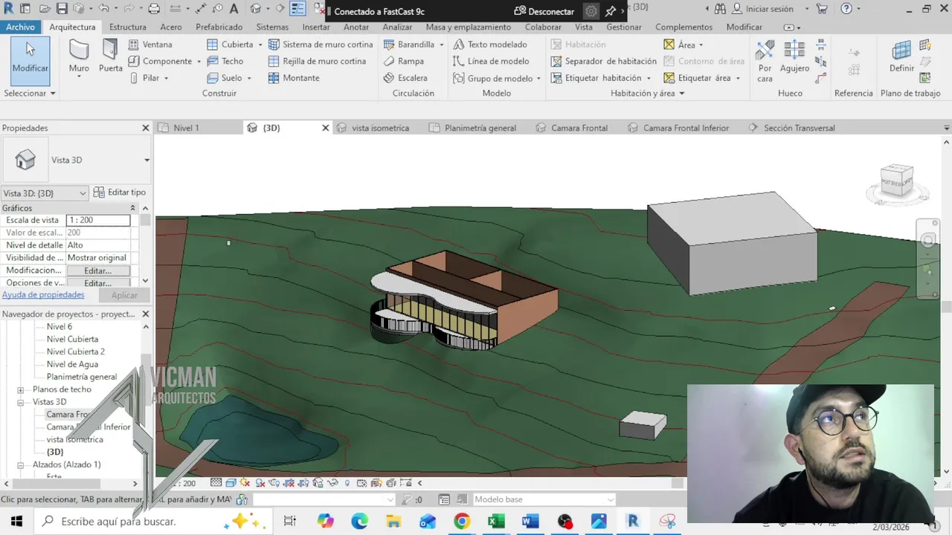Choose the Ventana window tool
The image size is (952, 535).
point(150,45)
